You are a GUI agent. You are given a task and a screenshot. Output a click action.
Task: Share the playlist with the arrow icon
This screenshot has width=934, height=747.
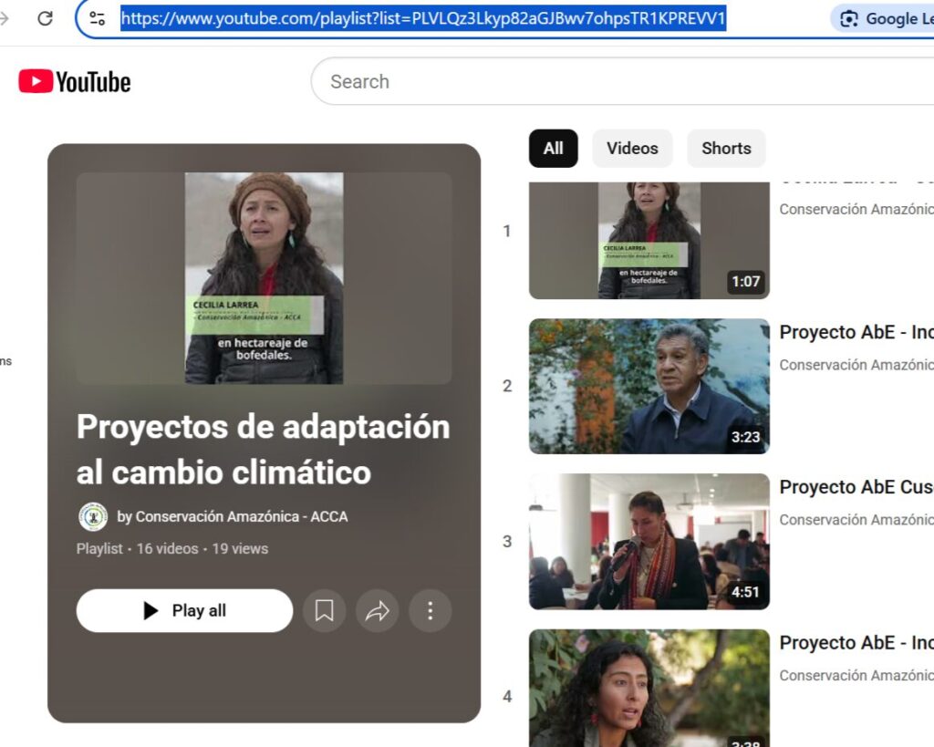coord(377,610)
